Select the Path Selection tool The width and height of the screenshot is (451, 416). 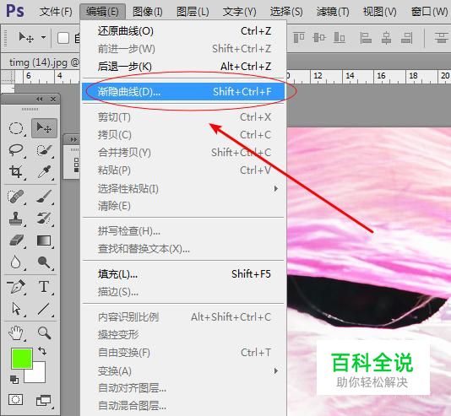click(16, 309)
